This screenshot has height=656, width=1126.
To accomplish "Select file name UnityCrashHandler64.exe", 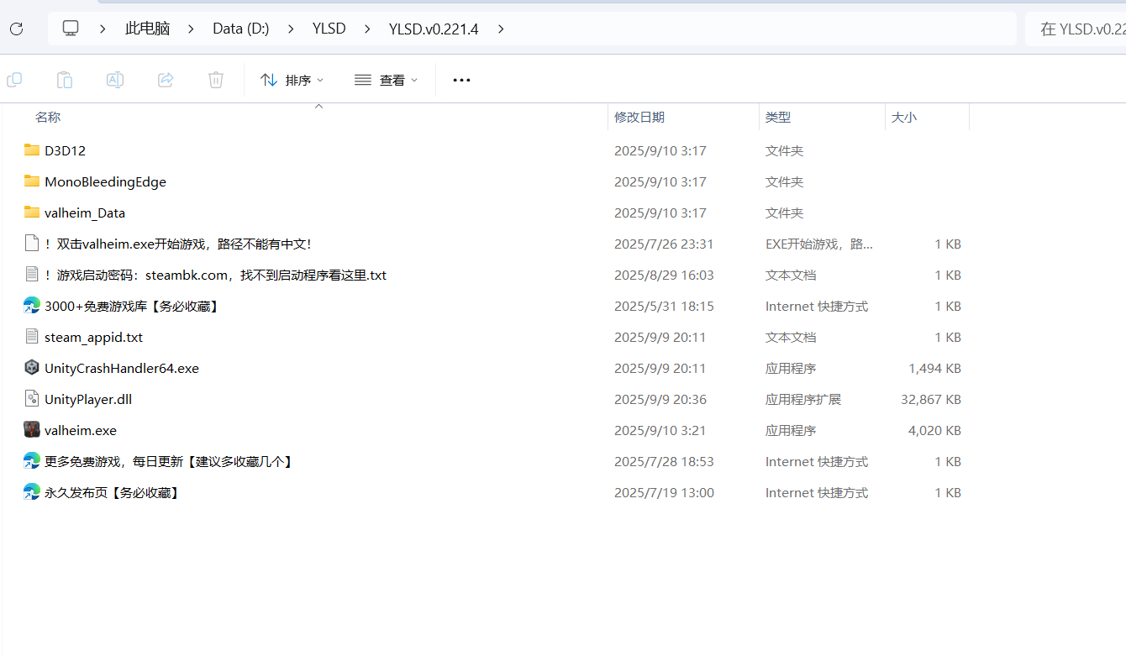I will pyautogui.click(x=122, y=368).
